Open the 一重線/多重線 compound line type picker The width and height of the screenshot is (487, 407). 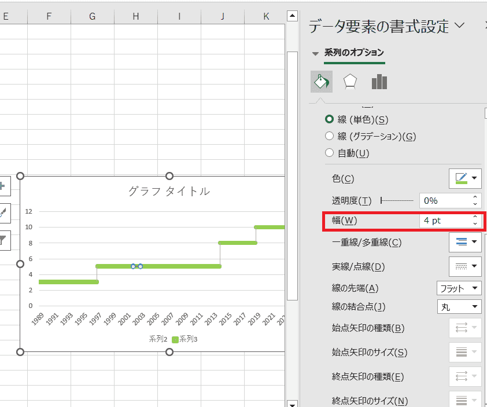(x=465, y=242)
